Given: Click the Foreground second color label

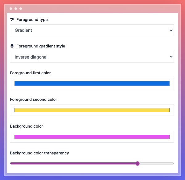Looking at the screenshot, I should (34, 100).
